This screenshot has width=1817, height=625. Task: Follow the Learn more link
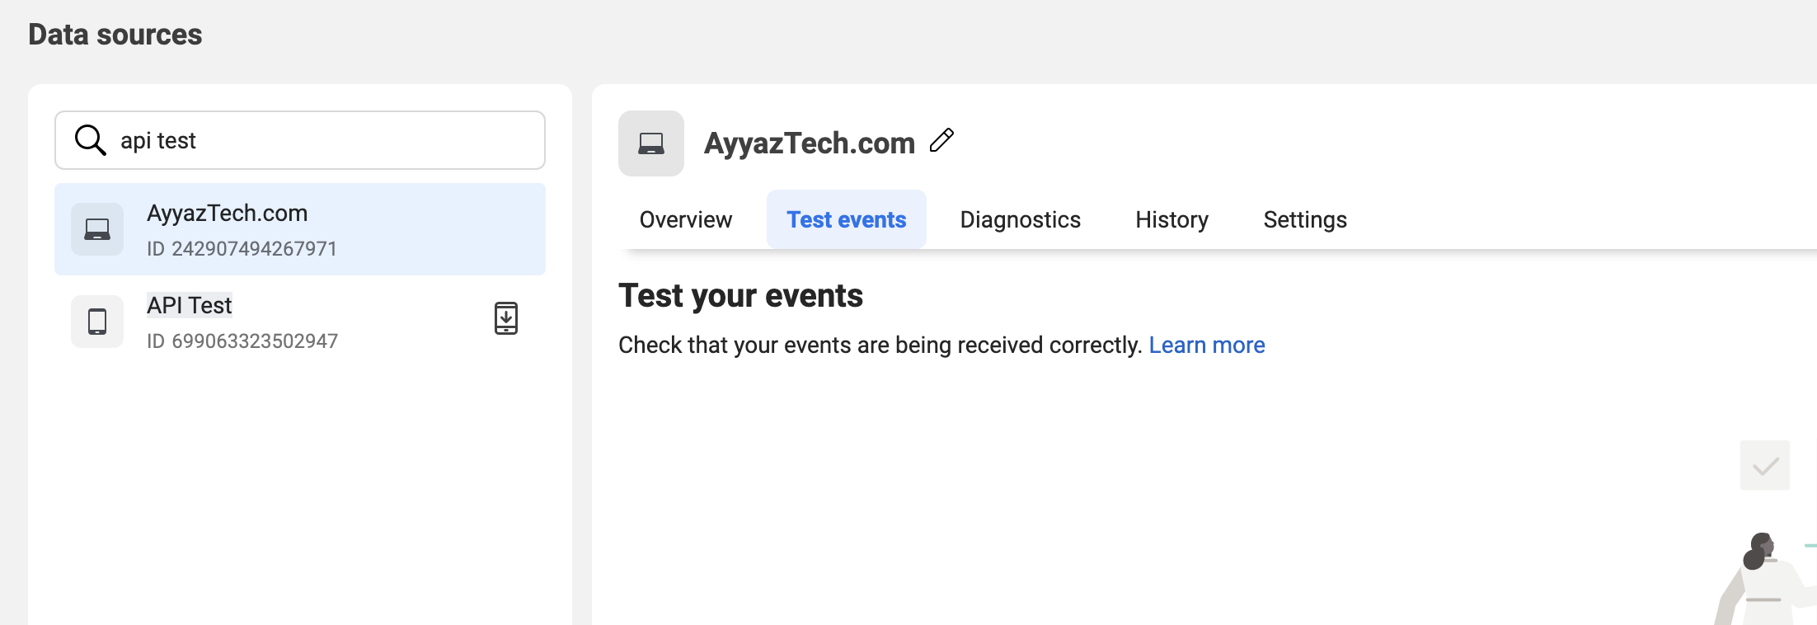[x=1207, y=345]
